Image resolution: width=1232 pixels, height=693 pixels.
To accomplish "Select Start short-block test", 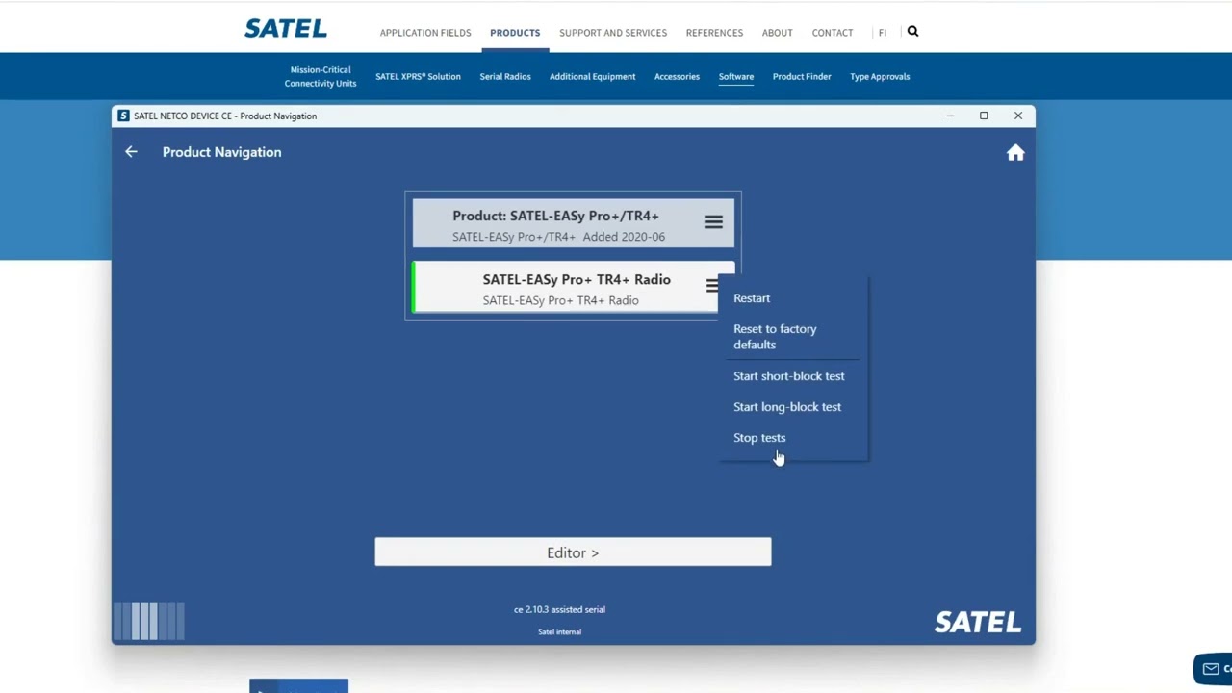I will pos(789,376).
